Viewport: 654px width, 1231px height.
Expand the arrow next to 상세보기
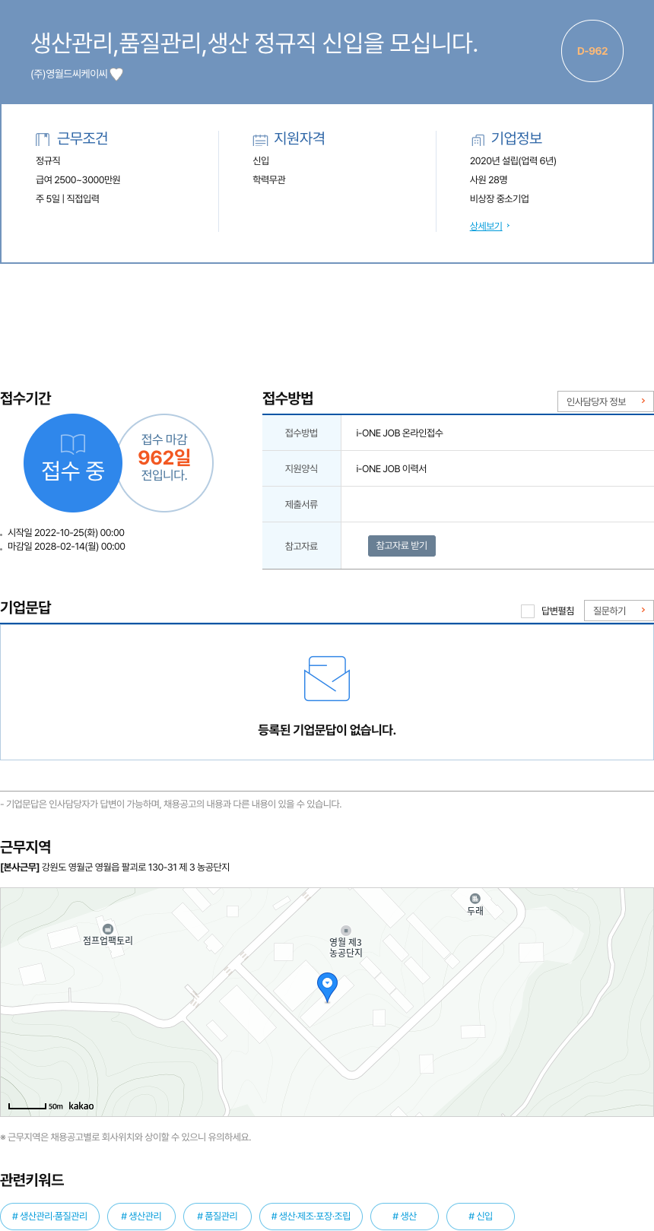tap(508, 226)
